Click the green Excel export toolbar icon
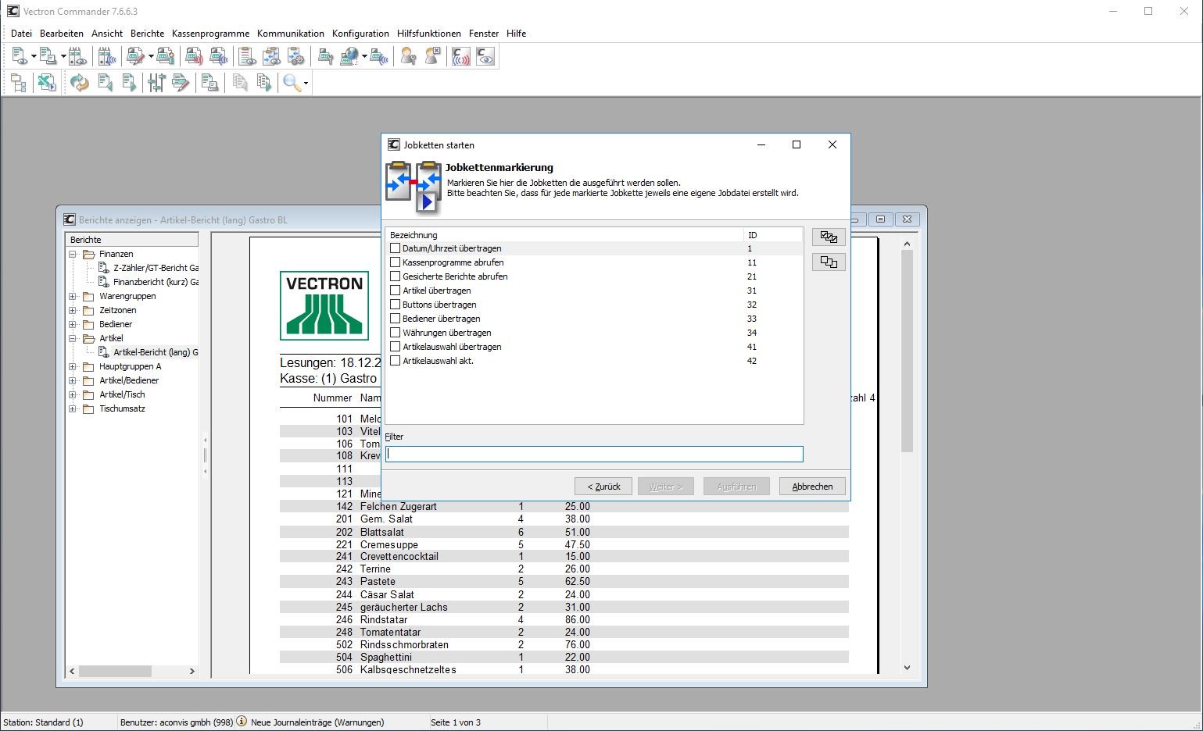This screenshot has height=731, width=1203. click(x=46, y=83)
